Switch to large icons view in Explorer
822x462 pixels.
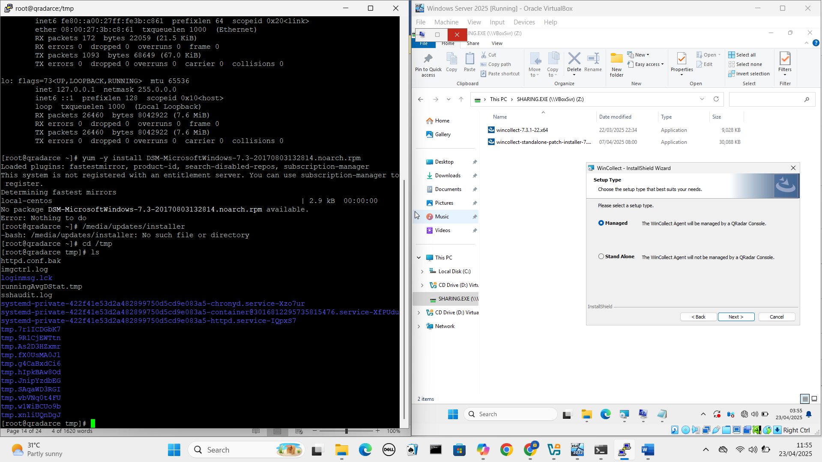(814, 399)
